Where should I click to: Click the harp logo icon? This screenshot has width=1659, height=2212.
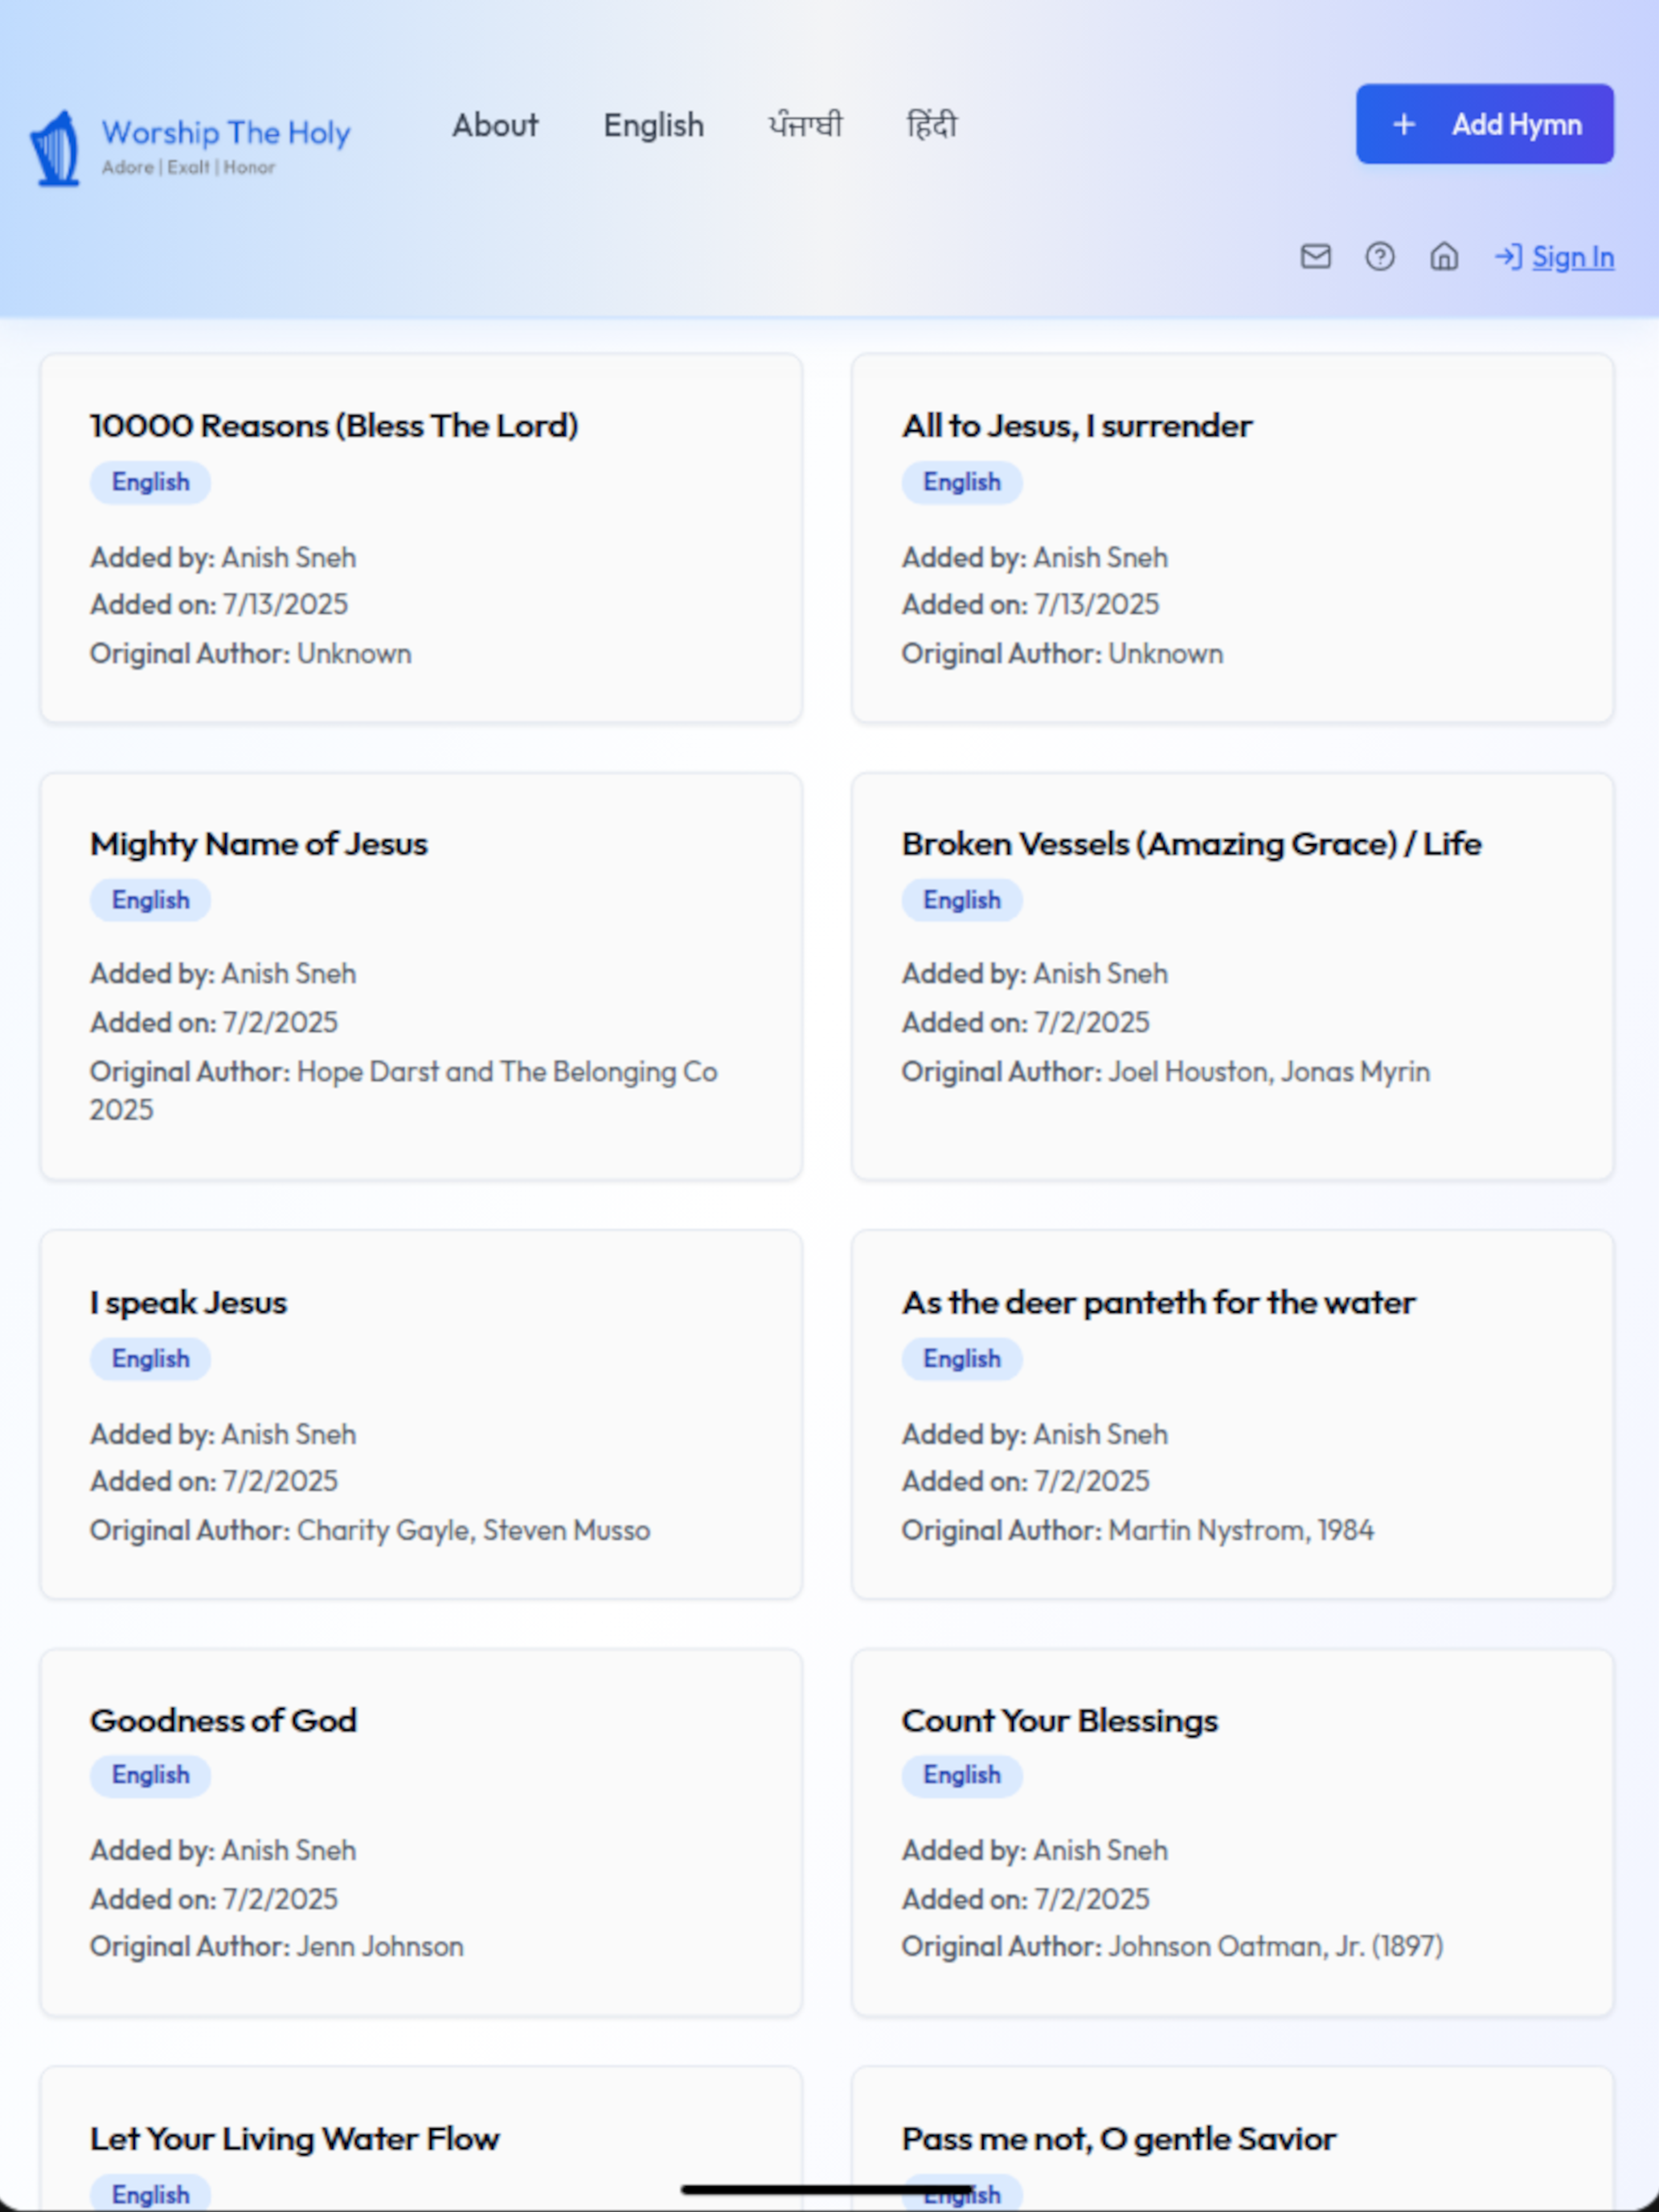(x=55, y=148)
